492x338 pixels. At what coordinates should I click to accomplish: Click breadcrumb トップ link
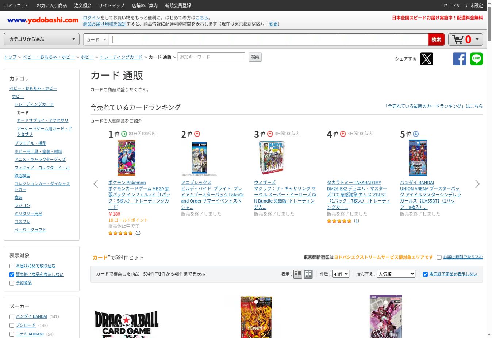(10, 57)
